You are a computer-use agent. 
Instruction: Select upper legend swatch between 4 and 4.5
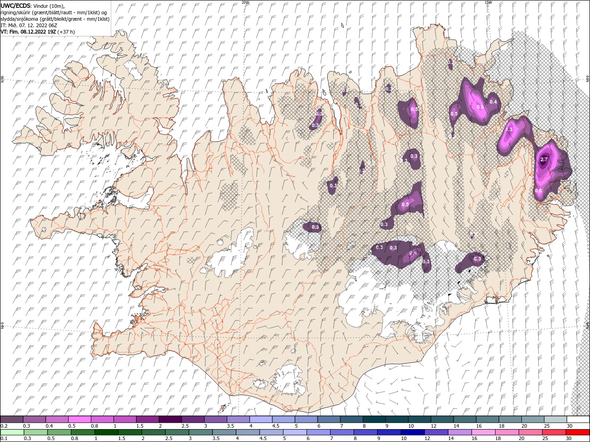[x=261, y=419]
